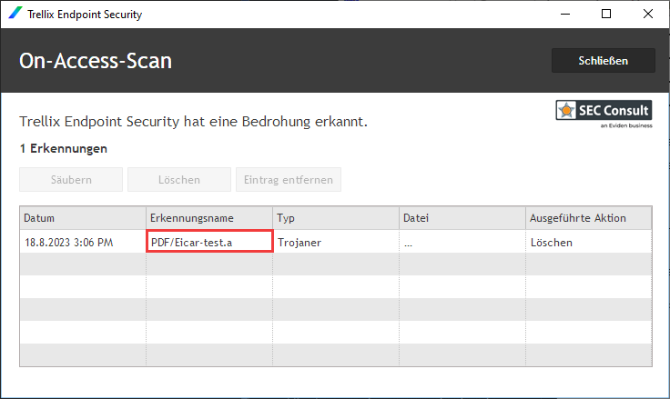Close the window with the X button
670x399 pixels.
coord(649,15)
